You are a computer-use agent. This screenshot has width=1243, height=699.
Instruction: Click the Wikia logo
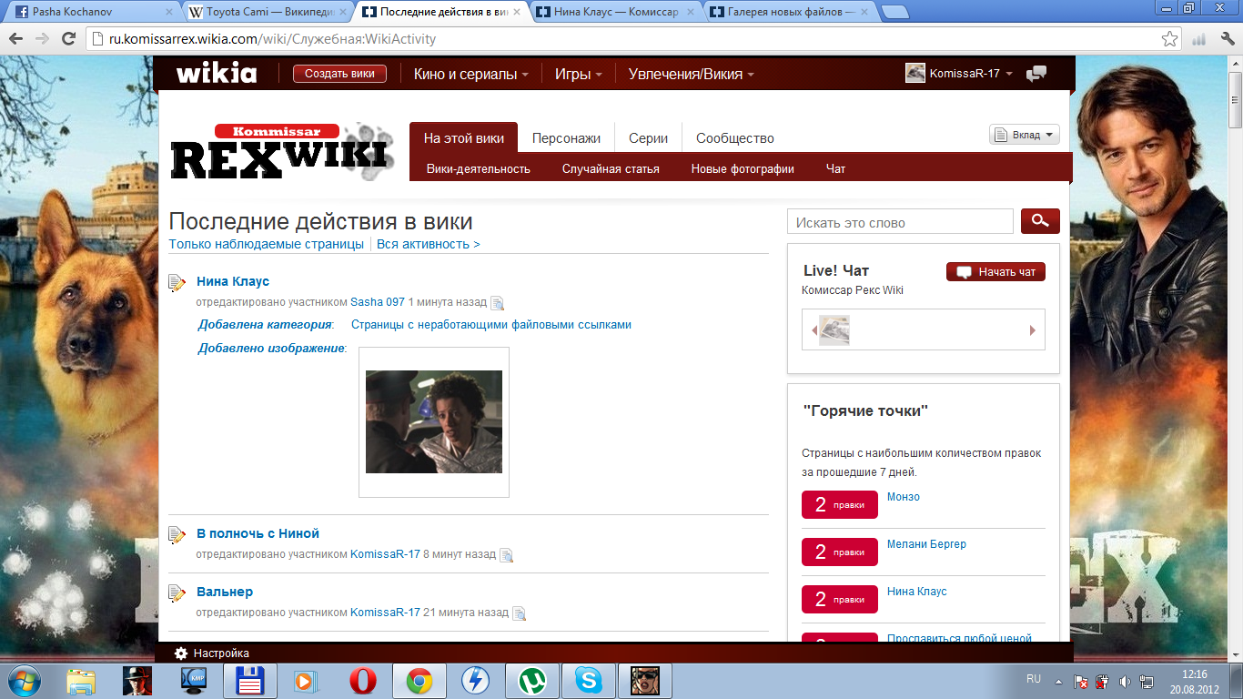[x=216, y=74]
